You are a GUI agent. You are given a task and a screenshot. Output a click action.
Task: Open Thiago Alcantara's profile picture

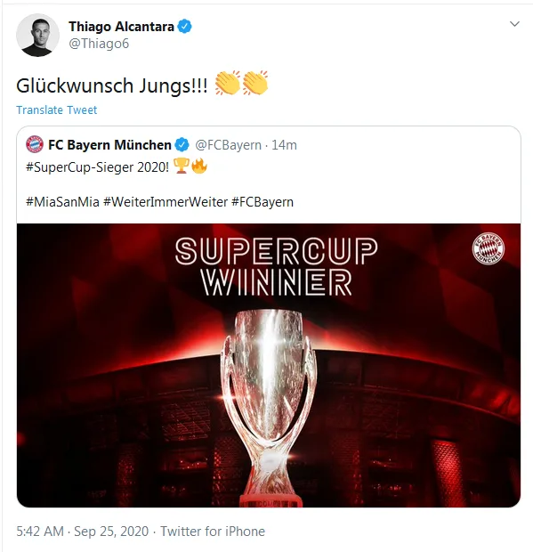[x=37, y=36]
